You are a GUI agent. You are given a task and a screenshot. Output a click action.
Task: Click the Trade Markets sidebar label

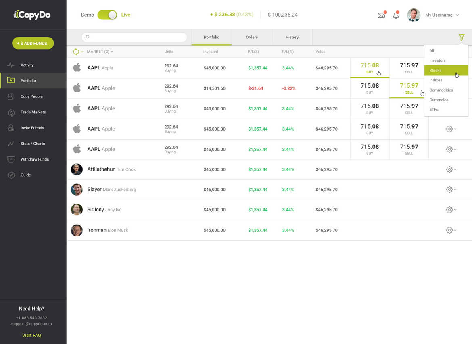click(x=33, y=112)
